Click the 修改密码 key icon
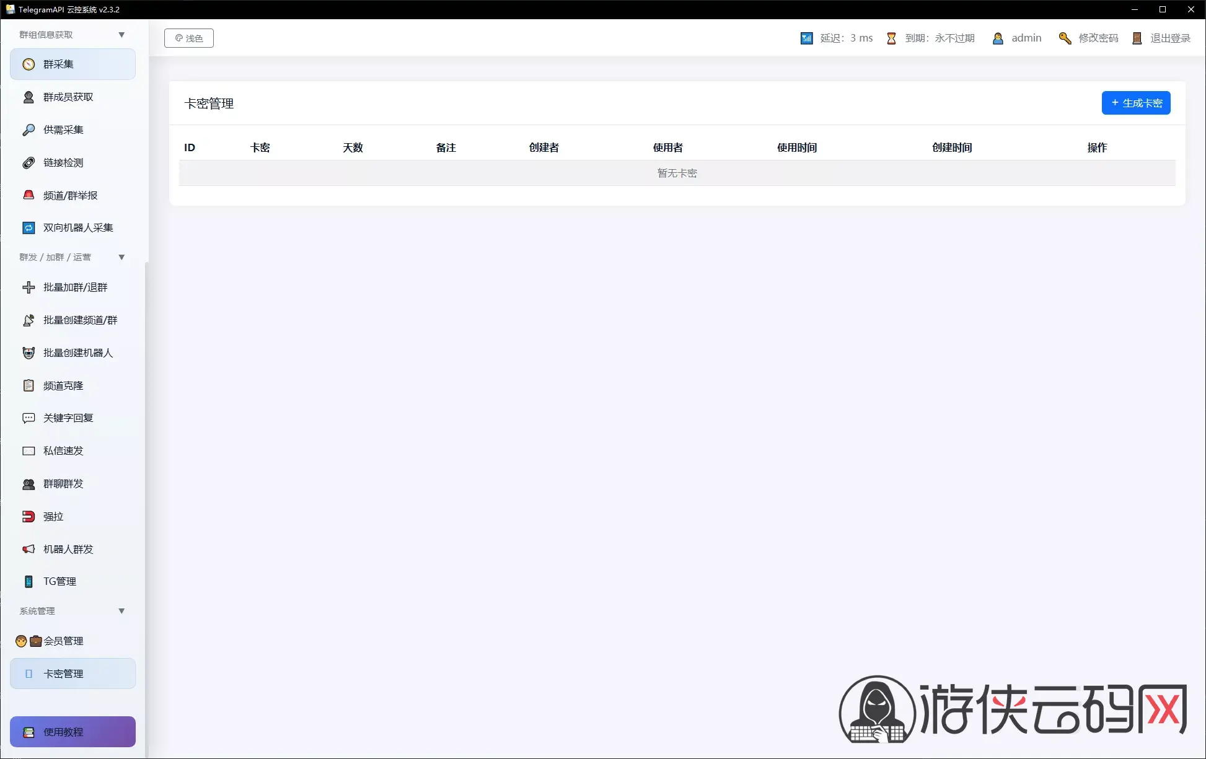This screenshot has height=759, width=1206. point(1065,38)
